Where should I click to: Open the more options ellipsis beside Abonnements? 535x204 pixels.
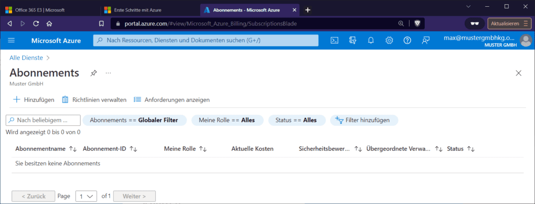109,73
